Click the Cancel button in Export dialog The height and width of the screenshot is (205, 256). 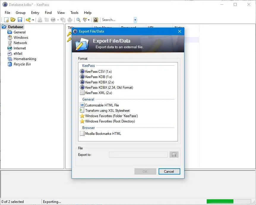[169, 171]
